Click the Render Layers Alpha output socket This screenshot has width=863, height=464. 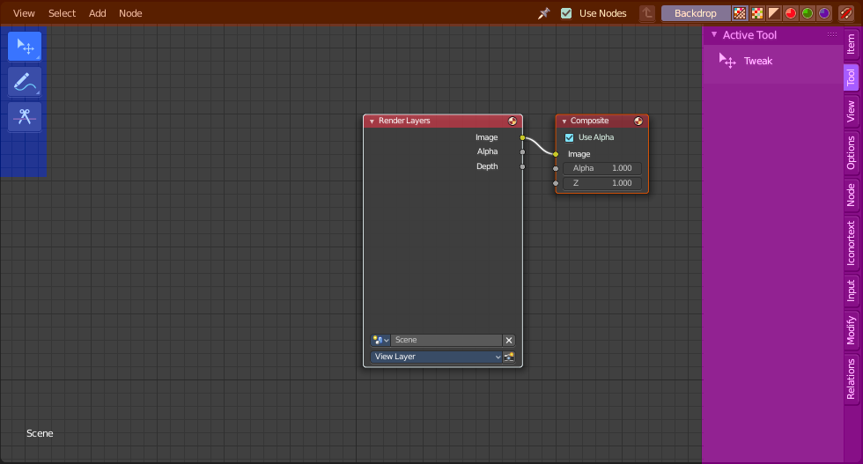522,152
